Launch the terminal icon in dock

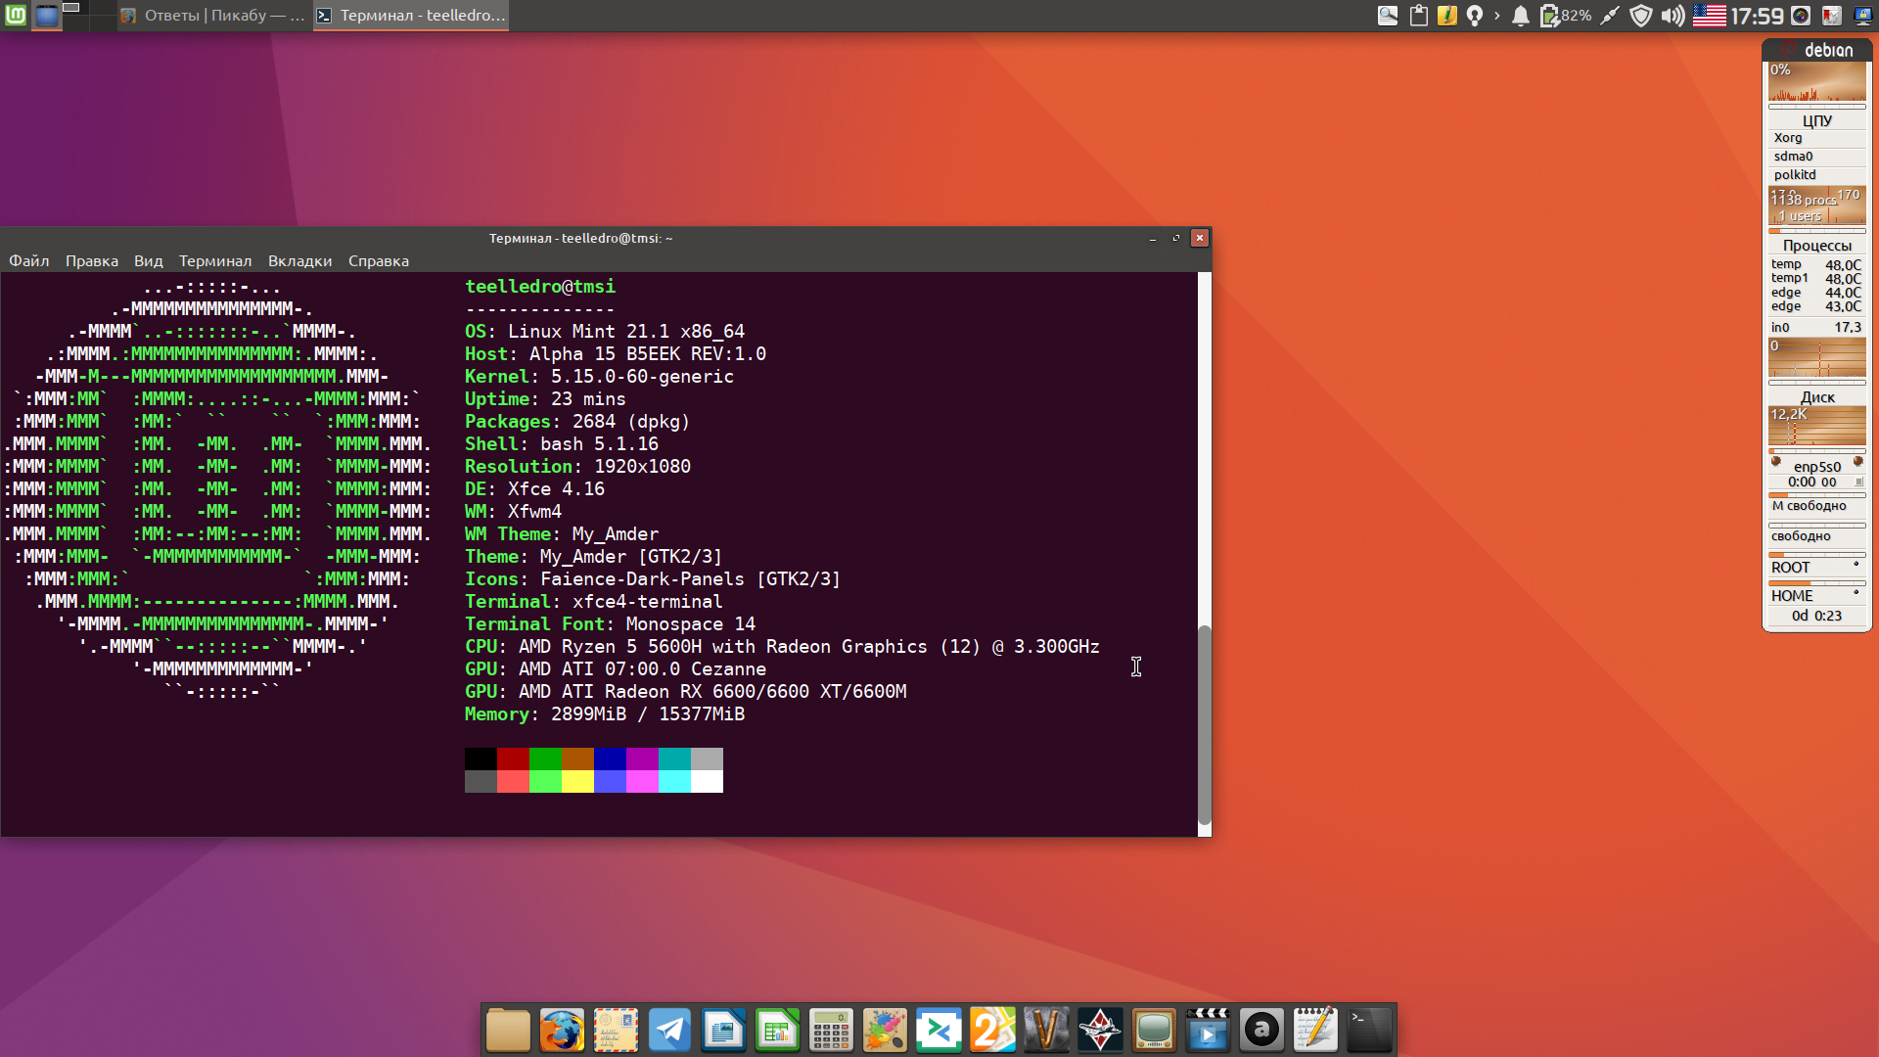[x=1369, y=1031]
